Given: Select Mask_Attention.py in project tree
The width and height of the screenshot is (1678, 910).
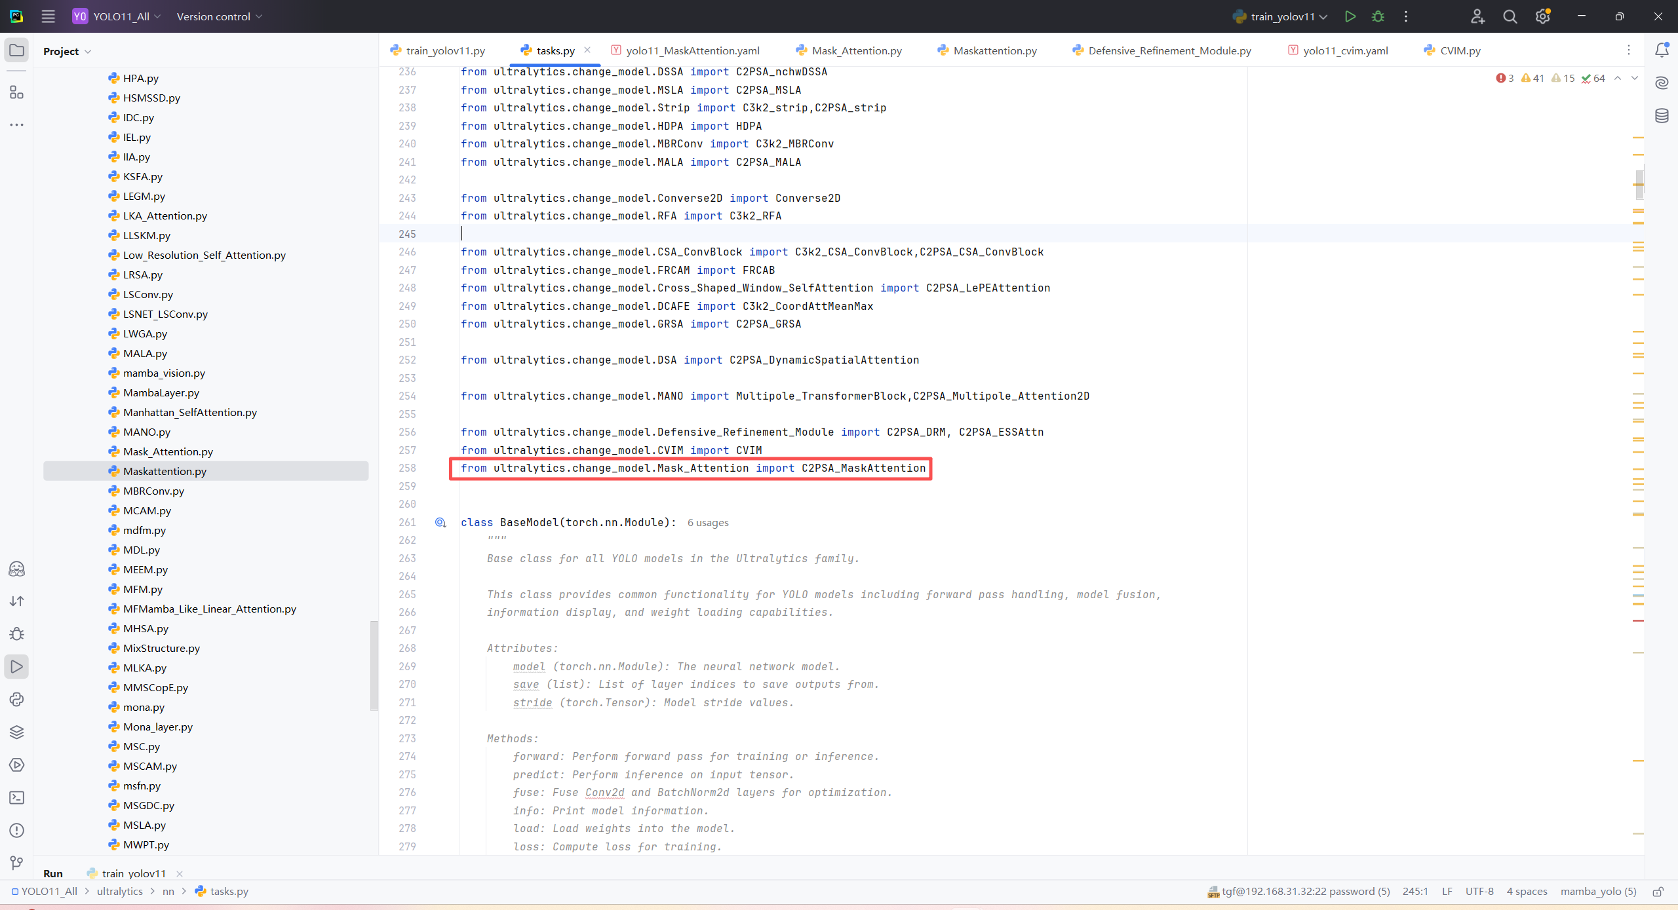Looking at the screenshot, I should [168, 451].
